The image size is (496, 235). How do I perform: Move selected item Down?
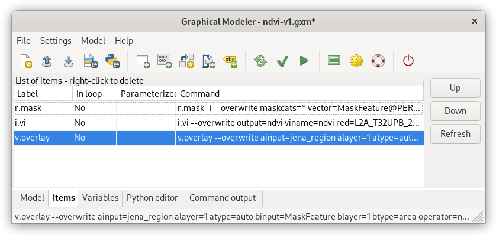[455, 111]
